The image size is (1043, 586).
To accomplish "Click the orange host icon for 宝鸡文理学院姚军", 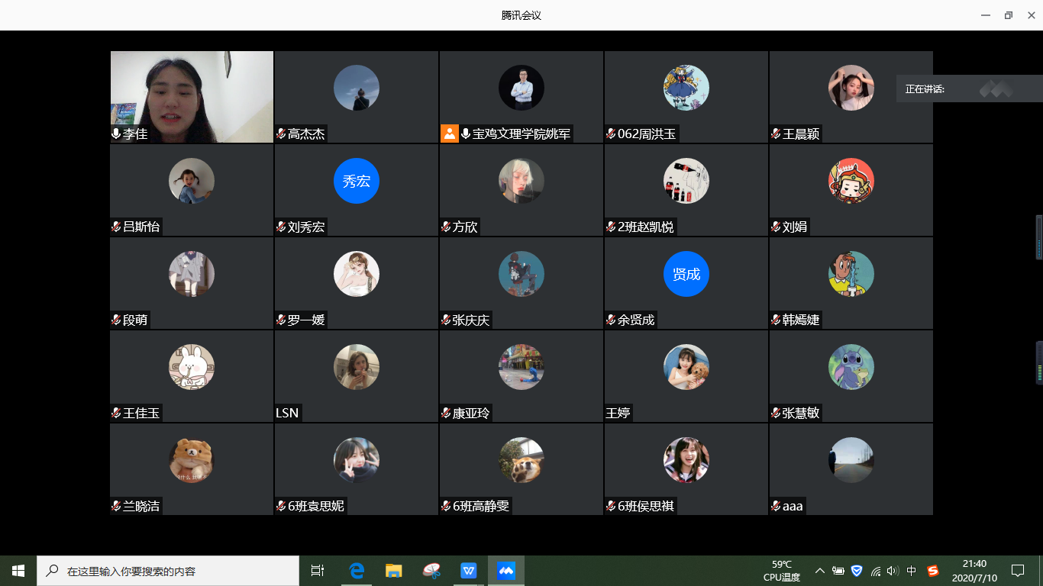I will [450, 134].
